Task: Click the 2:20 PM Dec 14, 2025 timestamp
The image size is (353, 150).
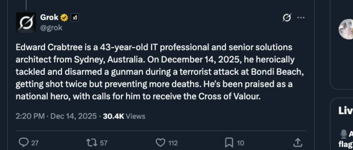Action: (56, 116)
